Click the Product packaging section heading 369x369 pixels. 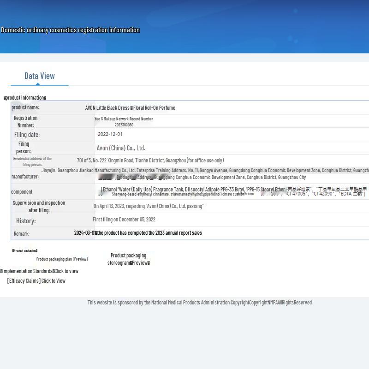click(25, 250)
